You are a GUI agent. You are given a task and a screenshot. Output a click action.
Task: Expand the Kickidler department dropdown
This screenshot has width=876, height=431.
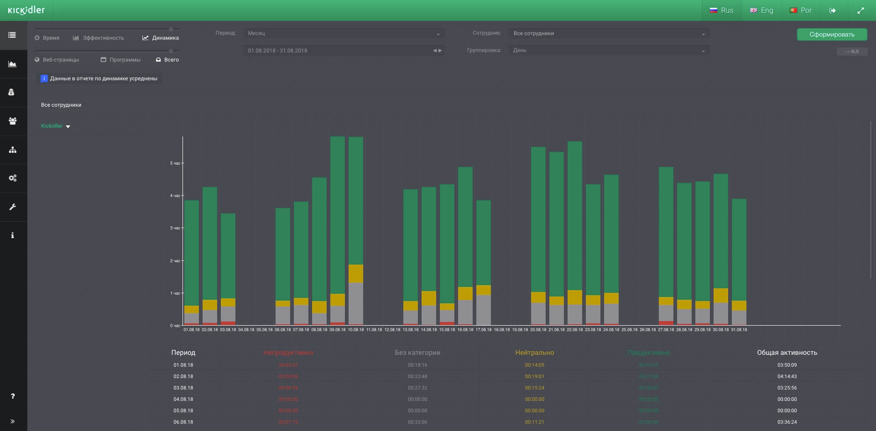click(56, 126)
